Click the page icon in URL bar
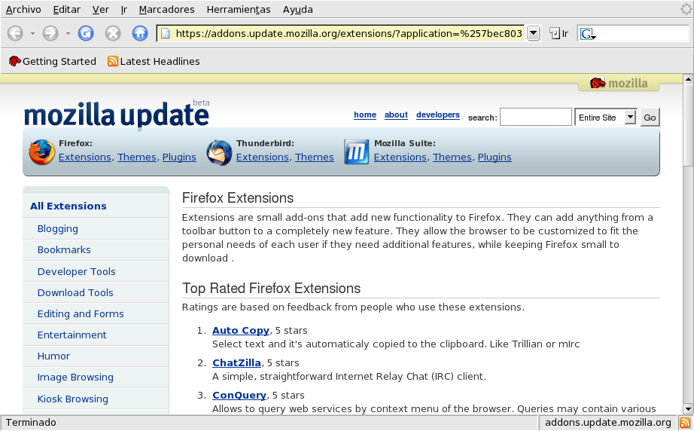694x431 pixels. click(165, 33)
